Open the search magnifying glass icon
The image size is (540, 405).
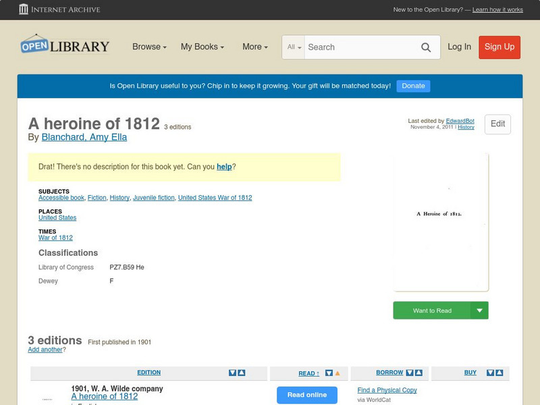tap(426, 47)
